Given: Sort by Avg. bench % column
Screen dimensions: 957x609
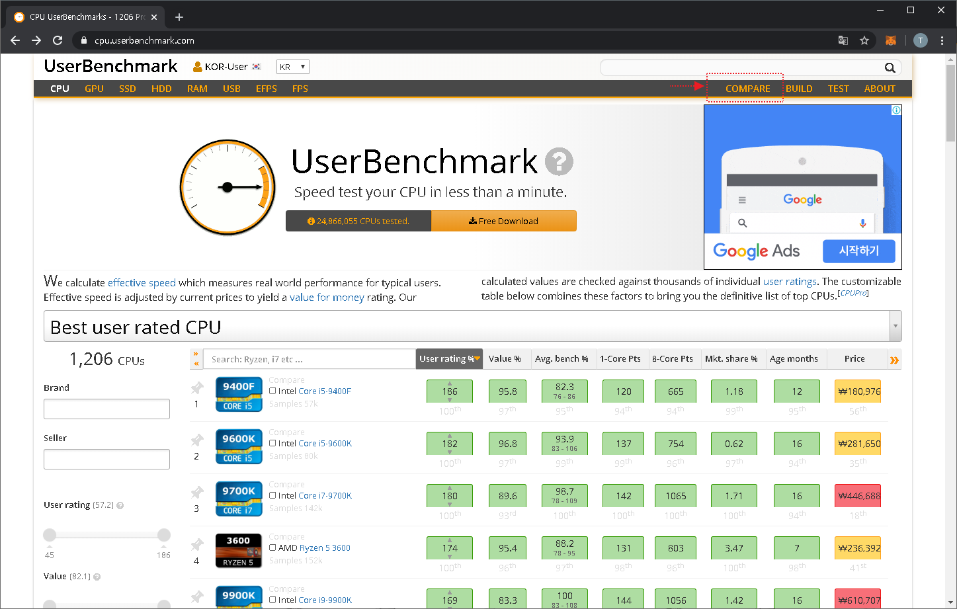Looking at the screenshot, I should pyautogui.click(x=562, y=358).
